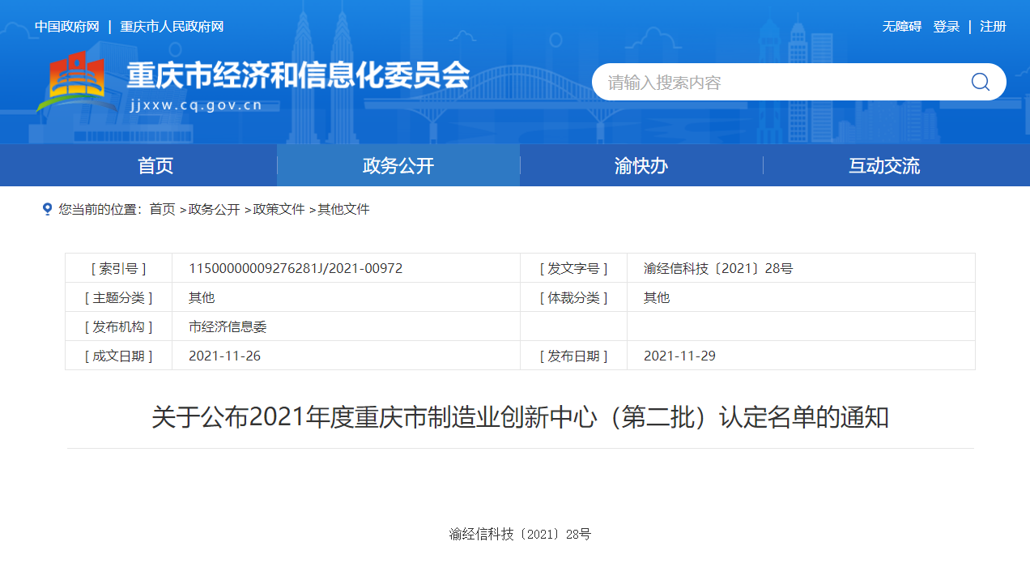Select the 政务公开 navigation tab

coord(398,166)
